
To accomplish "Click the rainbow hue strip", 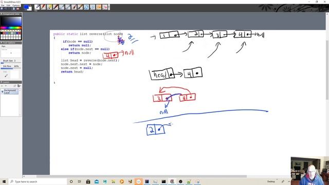I will [x=11, y=28].
